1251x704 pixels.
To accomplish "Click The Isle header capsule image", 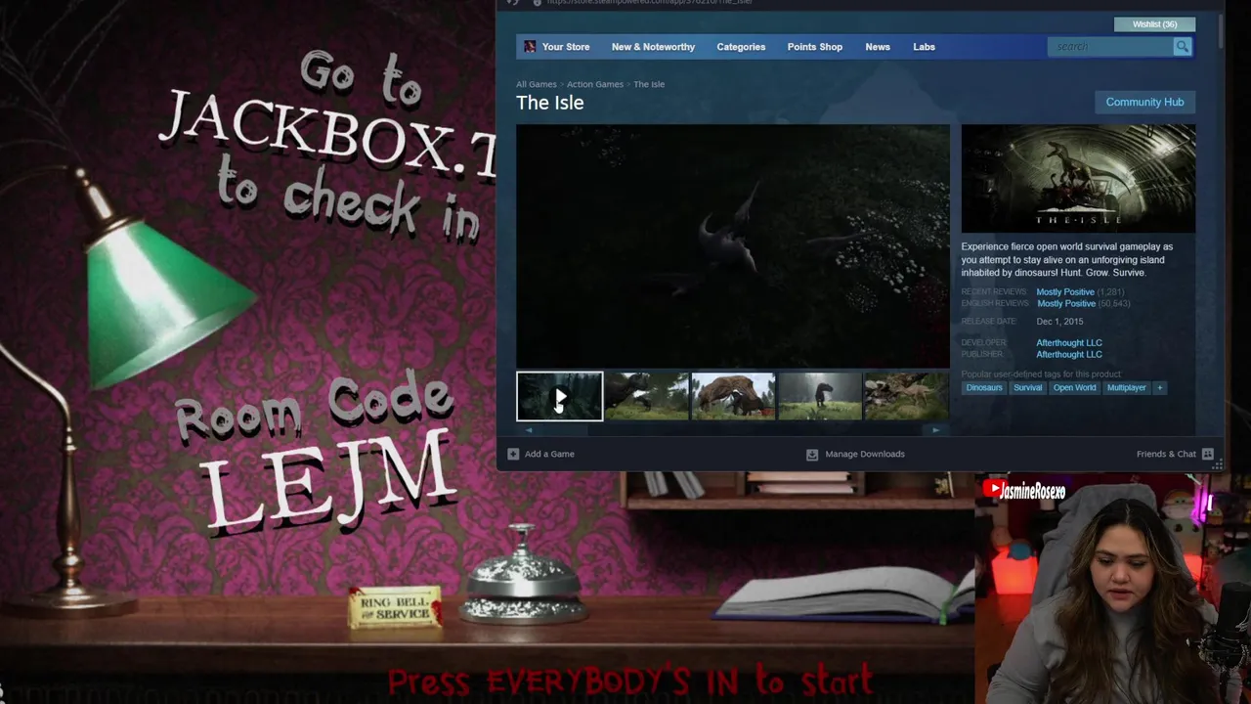I will [x=1078, y=178].
